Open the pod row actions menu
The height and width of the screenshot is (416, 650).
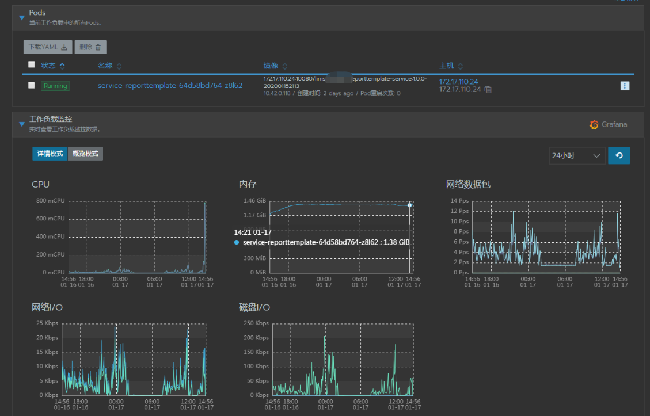point(625,86)
